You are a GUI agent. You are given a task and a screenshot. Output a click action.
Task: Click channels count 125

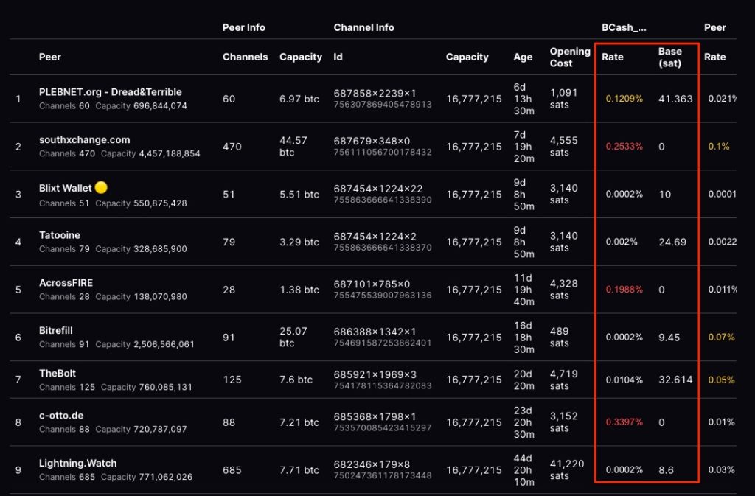coord(232,380)
